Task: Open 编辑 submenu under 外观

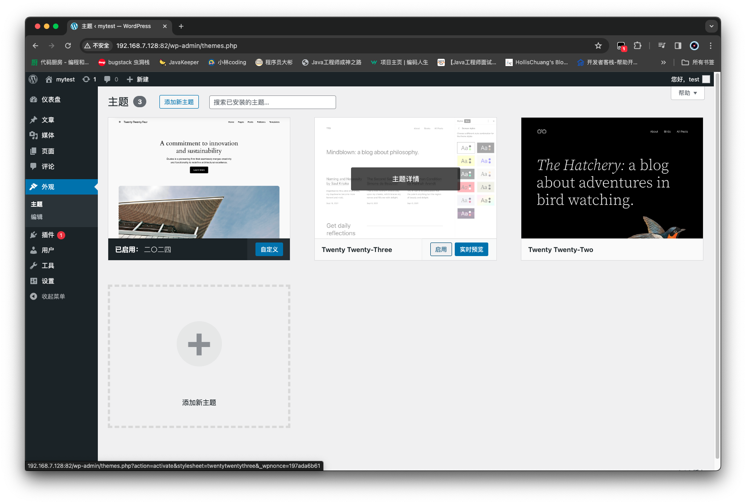Action: click(37, 217)
